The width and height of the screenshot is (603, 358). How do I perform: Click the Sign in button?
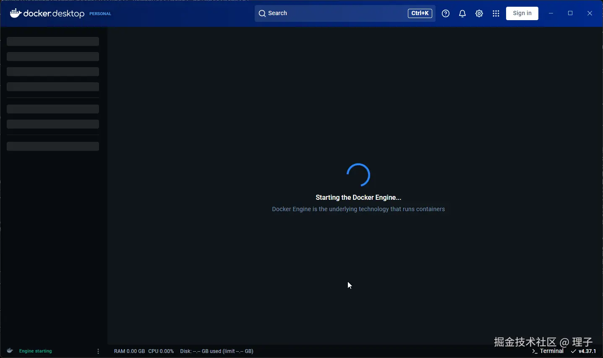522,13
